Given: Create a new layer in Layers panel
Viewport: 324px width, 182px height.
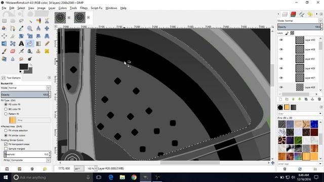Looking at the screenshot, I should tap(280, 99).
